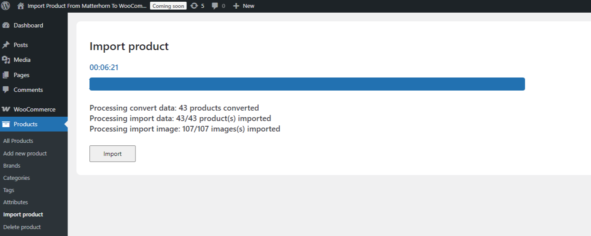The width and height of the screenshot is (591, 236).
Task: Click the Import button
Action: pos(112,154)
